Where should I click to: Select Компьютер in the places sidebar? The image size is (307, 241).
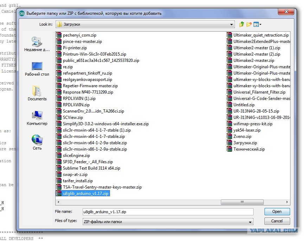pyautogui.click(x=37, y=118)
